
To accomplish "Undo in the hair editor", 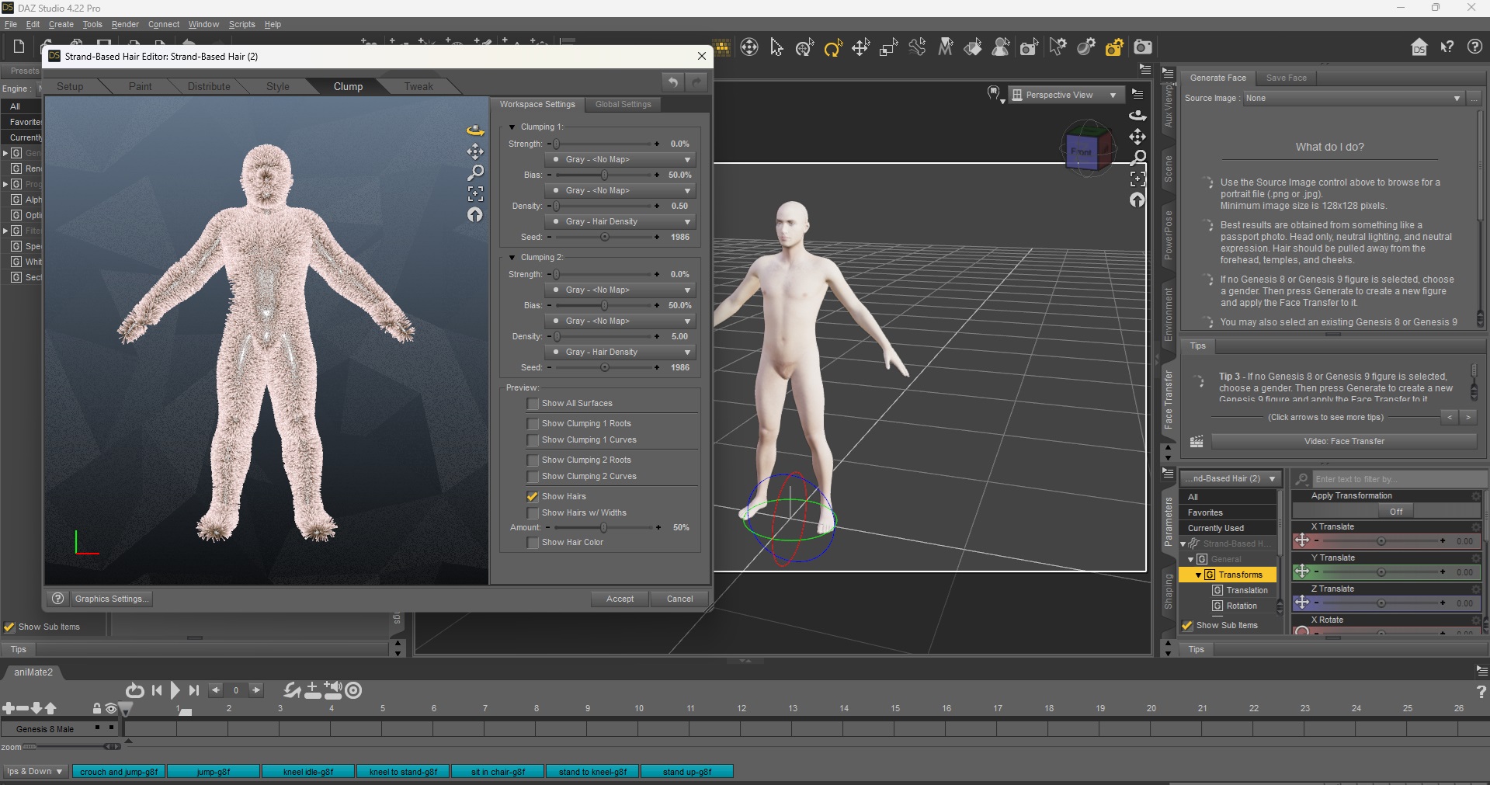I will coord(673,82).
